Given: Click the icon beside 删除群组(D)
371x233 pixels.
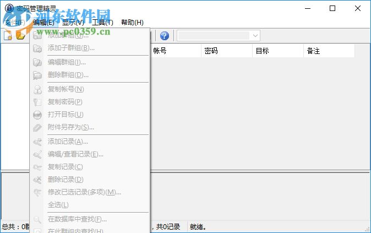Looking at the screenshot, I should 37,75.
